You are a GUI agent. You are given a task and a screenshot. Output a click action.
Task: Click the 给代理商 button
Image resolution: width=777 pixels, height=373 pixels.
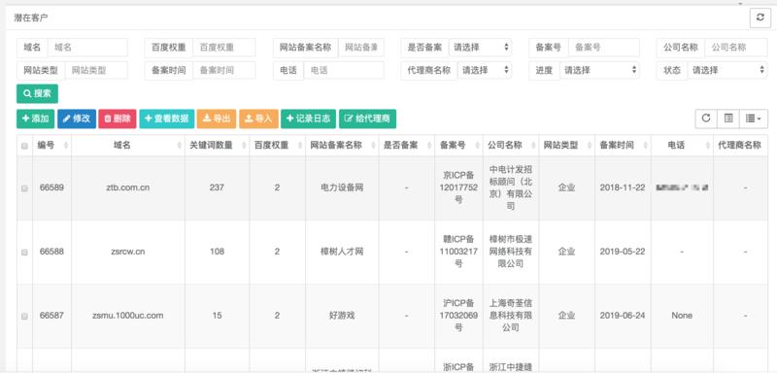click(367, 119)
